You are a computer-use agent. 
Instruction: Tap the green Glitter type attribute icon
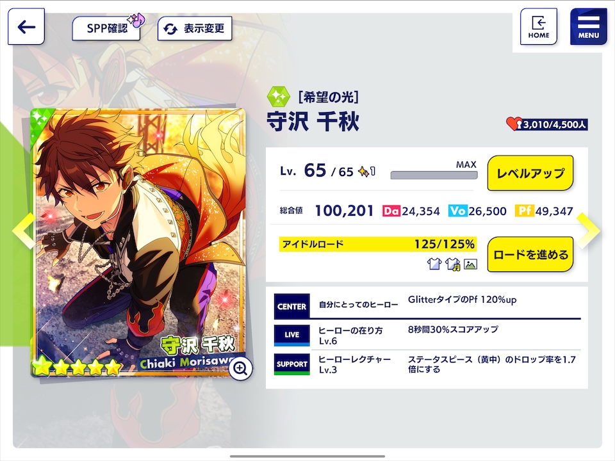pos(279,97)
